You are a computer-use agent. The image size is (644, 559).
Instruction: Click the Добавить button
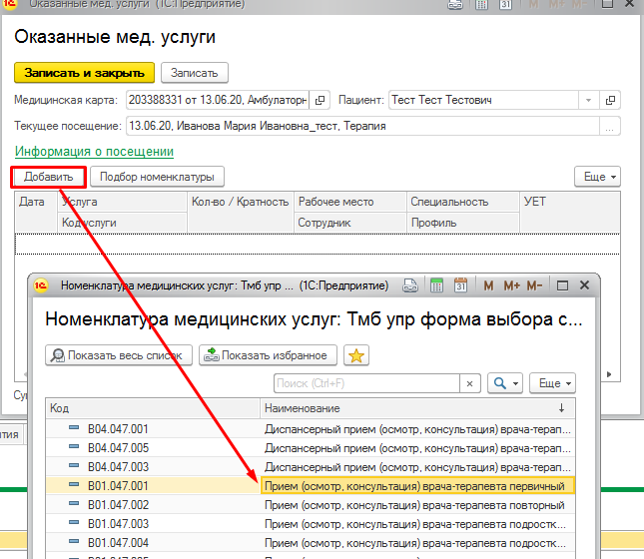pyautogui.click(x=48, y=177)
